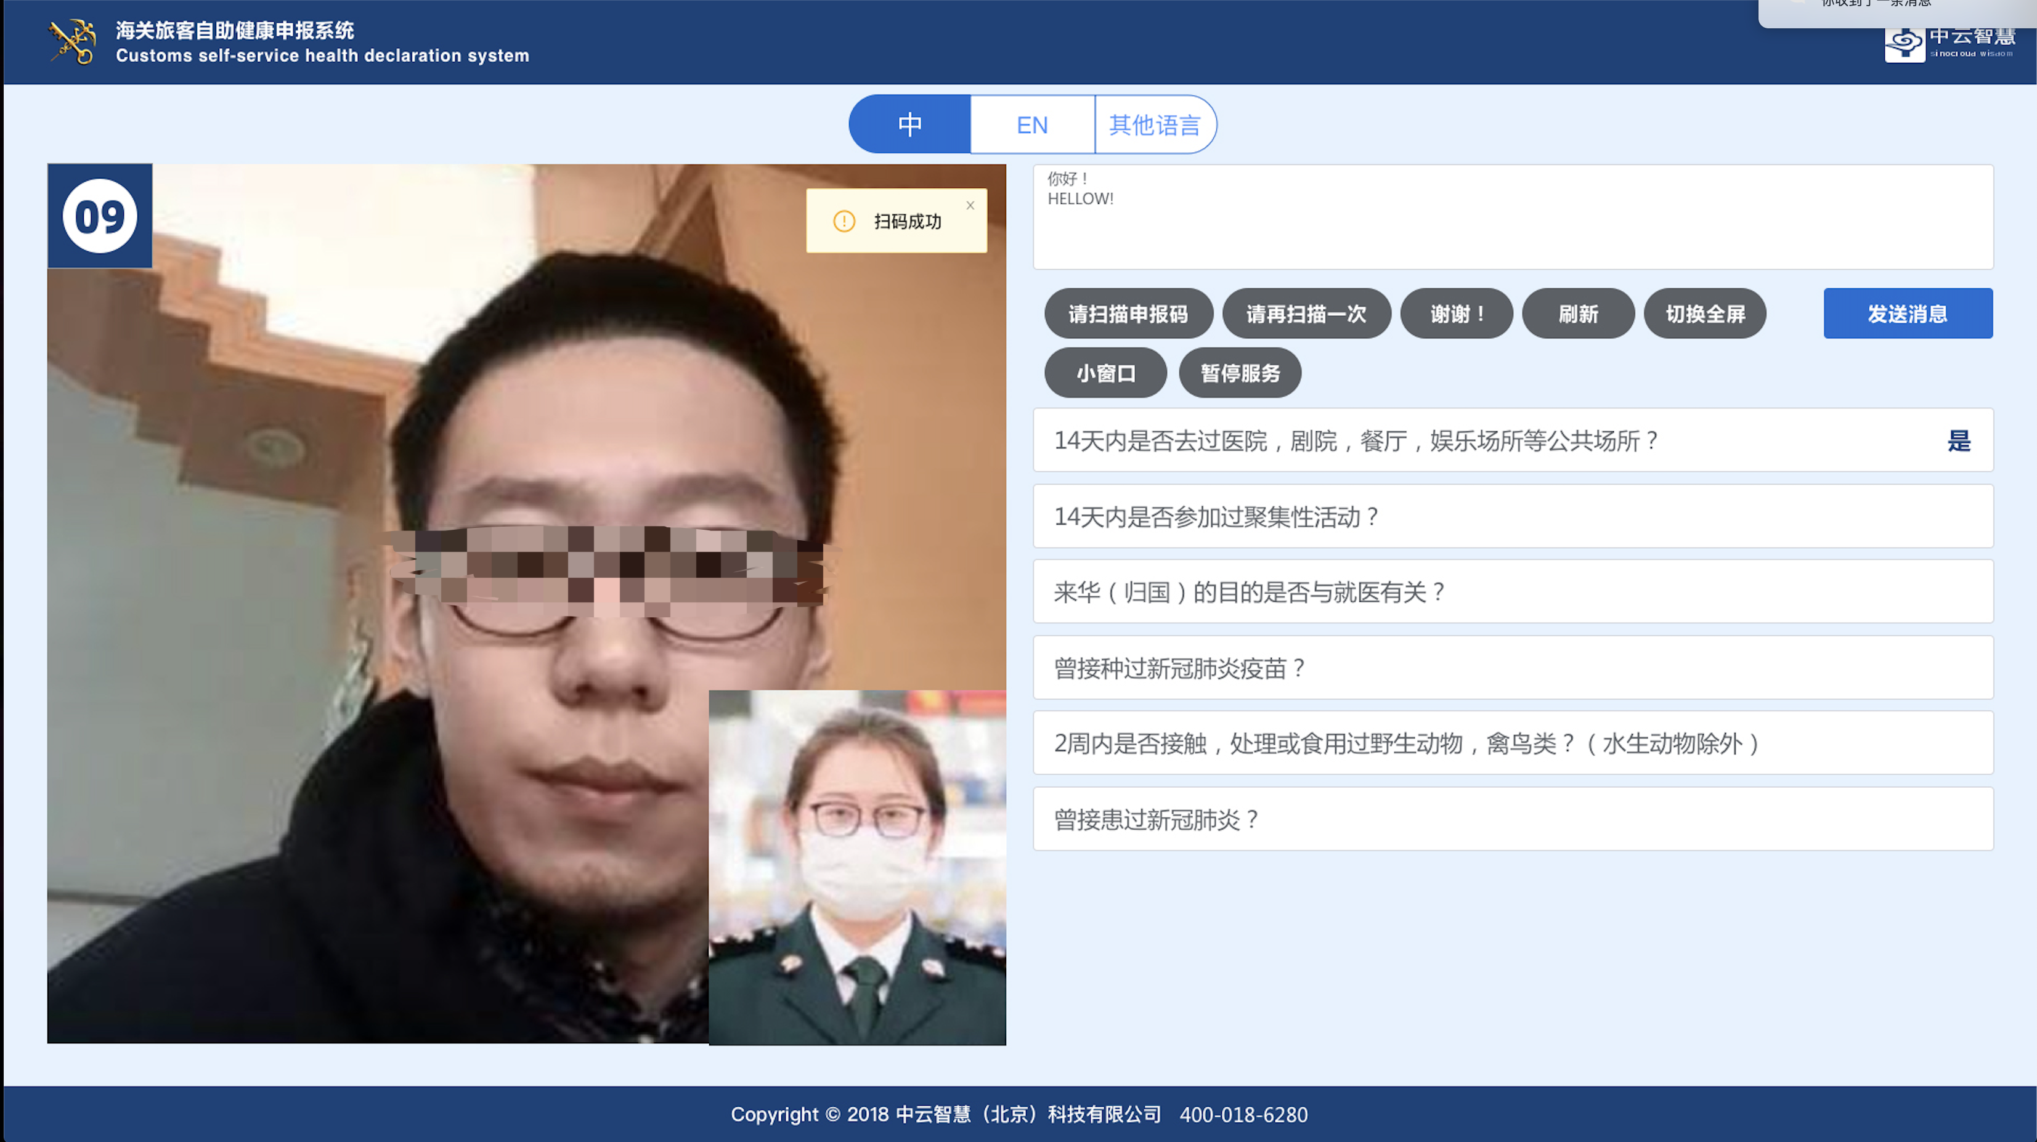Click the customs emblem logo
2037x1142 pixels.
coord(73,42)
